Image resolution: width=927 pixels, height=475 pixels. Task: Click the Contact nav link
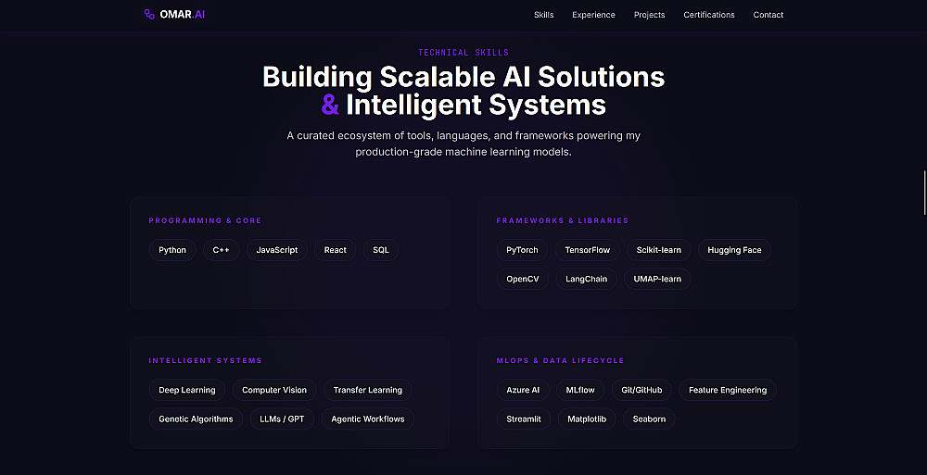(x=768, y=15)
